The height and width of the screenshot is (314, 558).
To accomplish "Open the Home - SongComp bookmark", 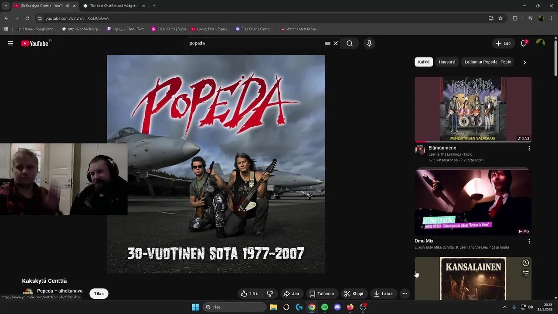I will pos(36,29).
